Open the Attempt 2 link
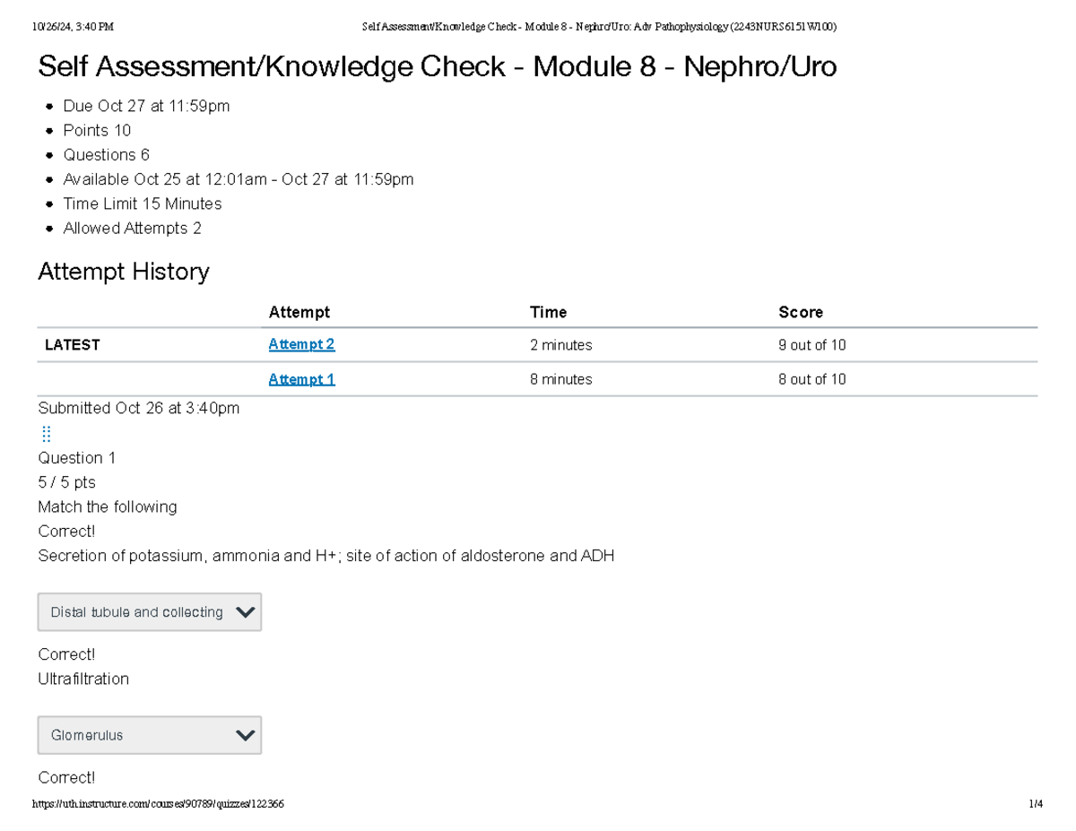1076x831 pixels. [x=301, y=344]
